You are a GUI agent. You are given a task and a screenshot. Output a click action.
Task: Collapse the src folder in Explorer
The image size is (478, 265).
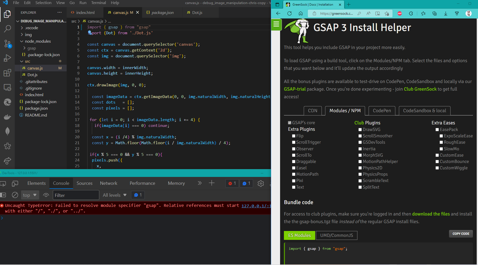point(27,61)
